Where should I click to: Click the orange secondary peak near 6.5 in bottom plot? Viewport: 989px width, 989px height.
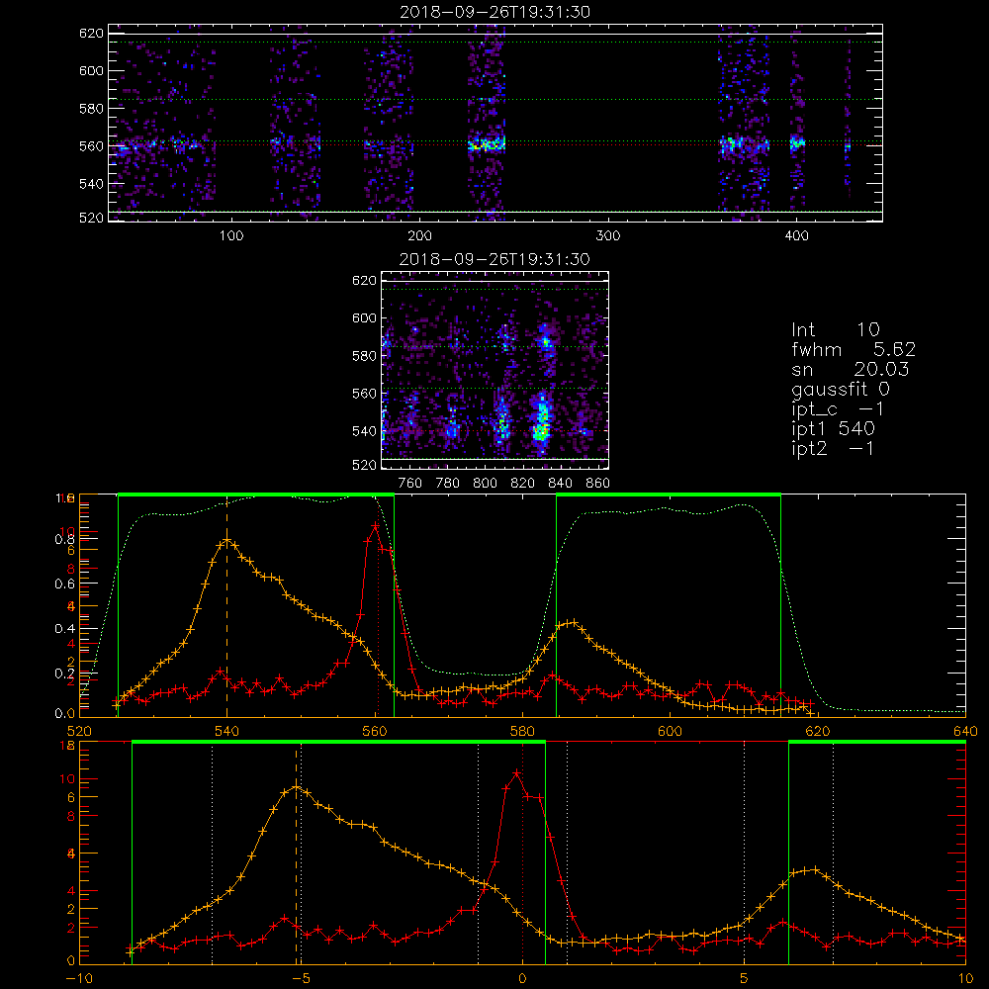pyautogui.click(x=815, y=869)
